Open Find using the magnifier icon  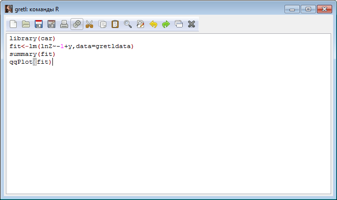tap(128, 24)
